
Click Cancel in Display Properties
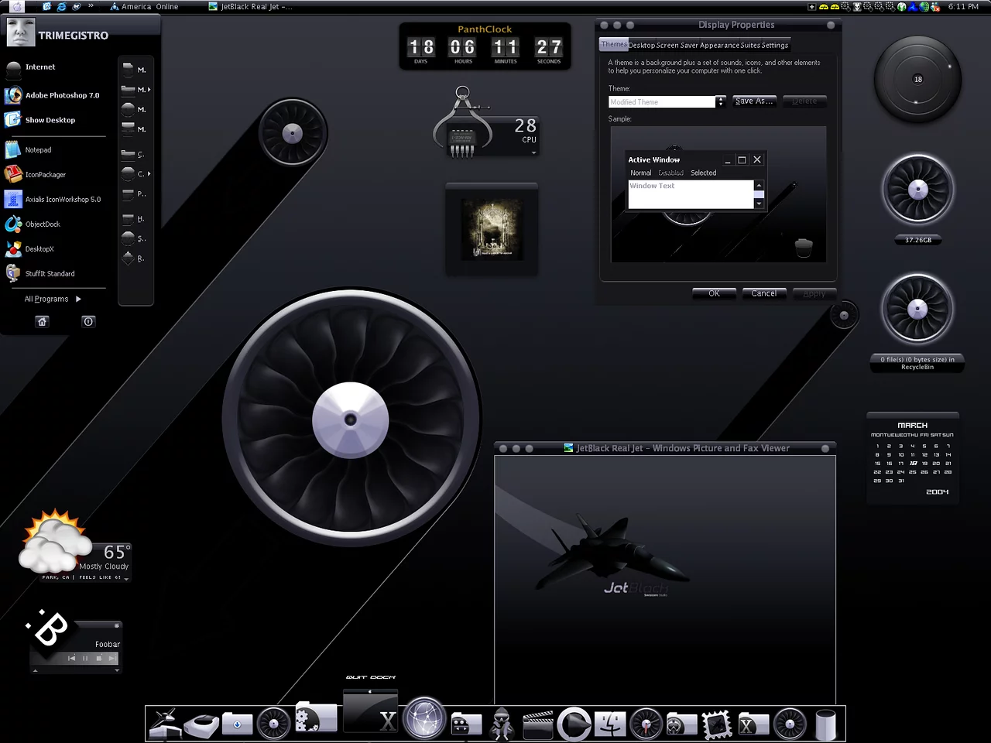tap(763, 293)
